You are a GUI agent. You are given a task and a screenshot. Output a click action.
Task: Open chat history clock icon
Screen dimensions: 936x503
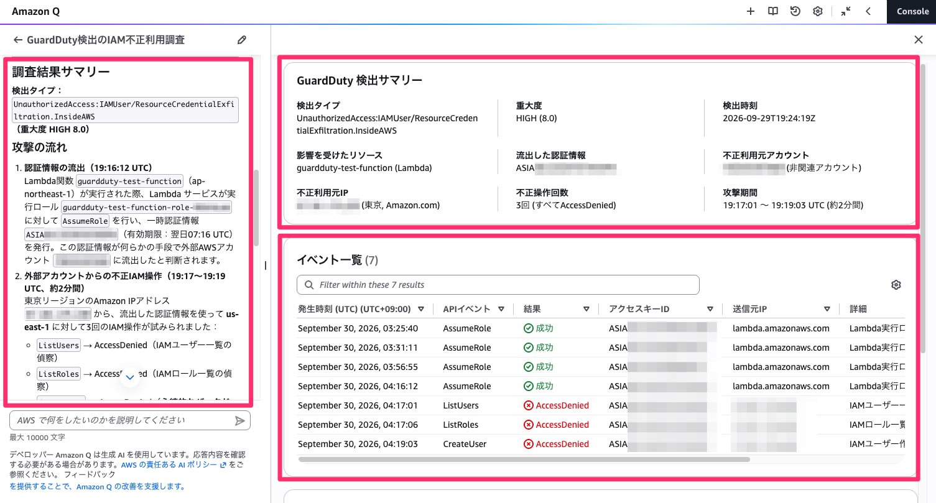coord(795,11)
